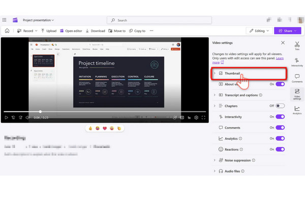Skip forward in the video

point(20,117)
